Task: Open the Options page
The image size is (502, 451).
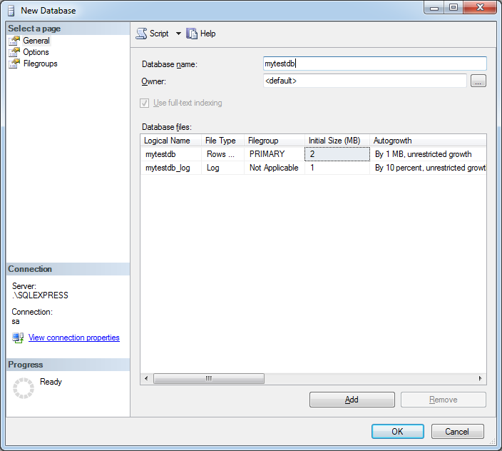Action: [x=36, y=52]
